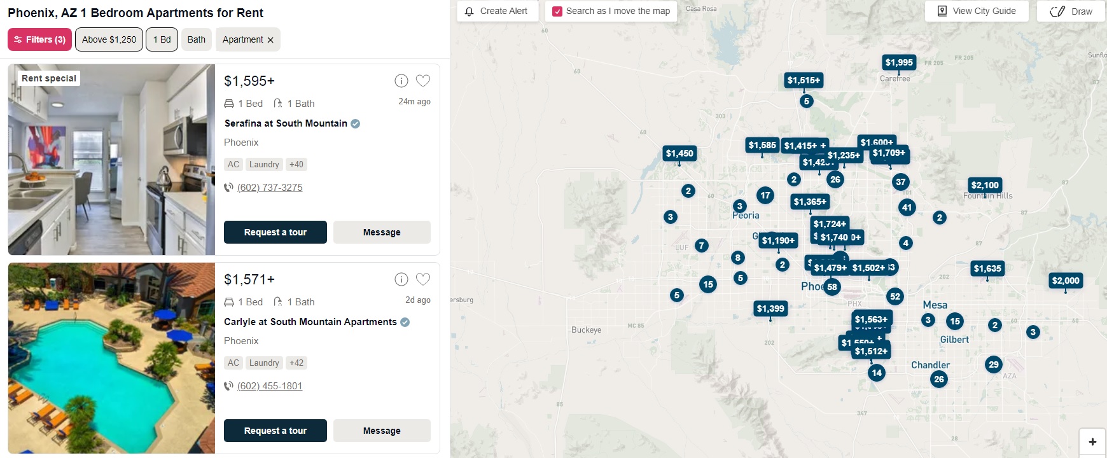The width and height of the screenshot is (1107, 458).
Task: Open the cluster of 29 listings
Action: coord(994,364)
